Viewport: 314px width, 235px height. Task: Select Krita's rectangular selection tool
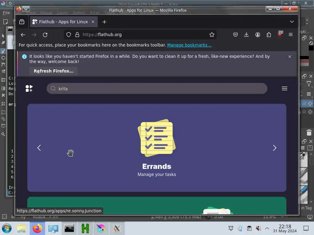[x=3, y=112]
